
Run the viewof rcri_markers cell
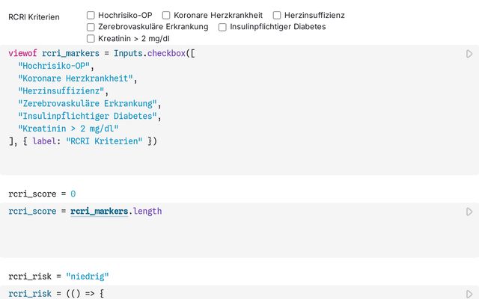pos(469,54)
